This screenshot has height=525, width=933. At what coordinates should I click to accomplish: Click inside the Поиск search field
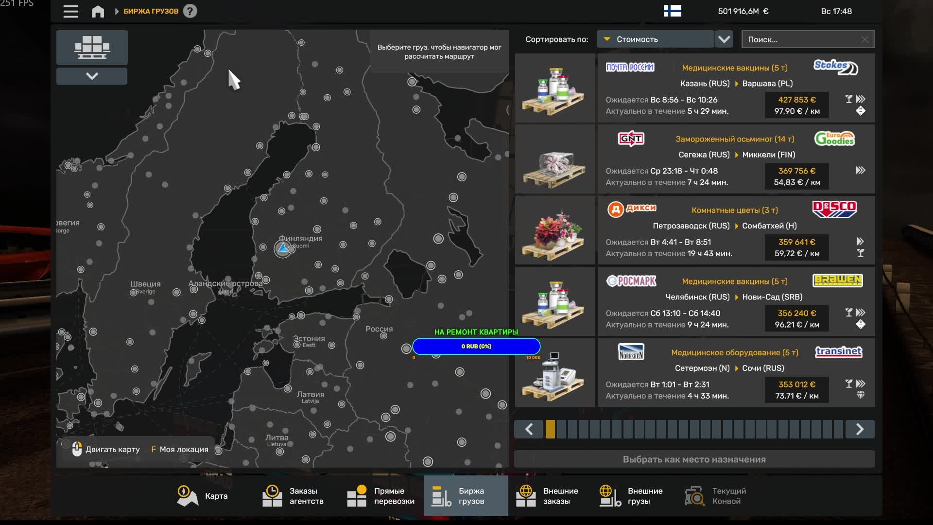pos(802,39)
